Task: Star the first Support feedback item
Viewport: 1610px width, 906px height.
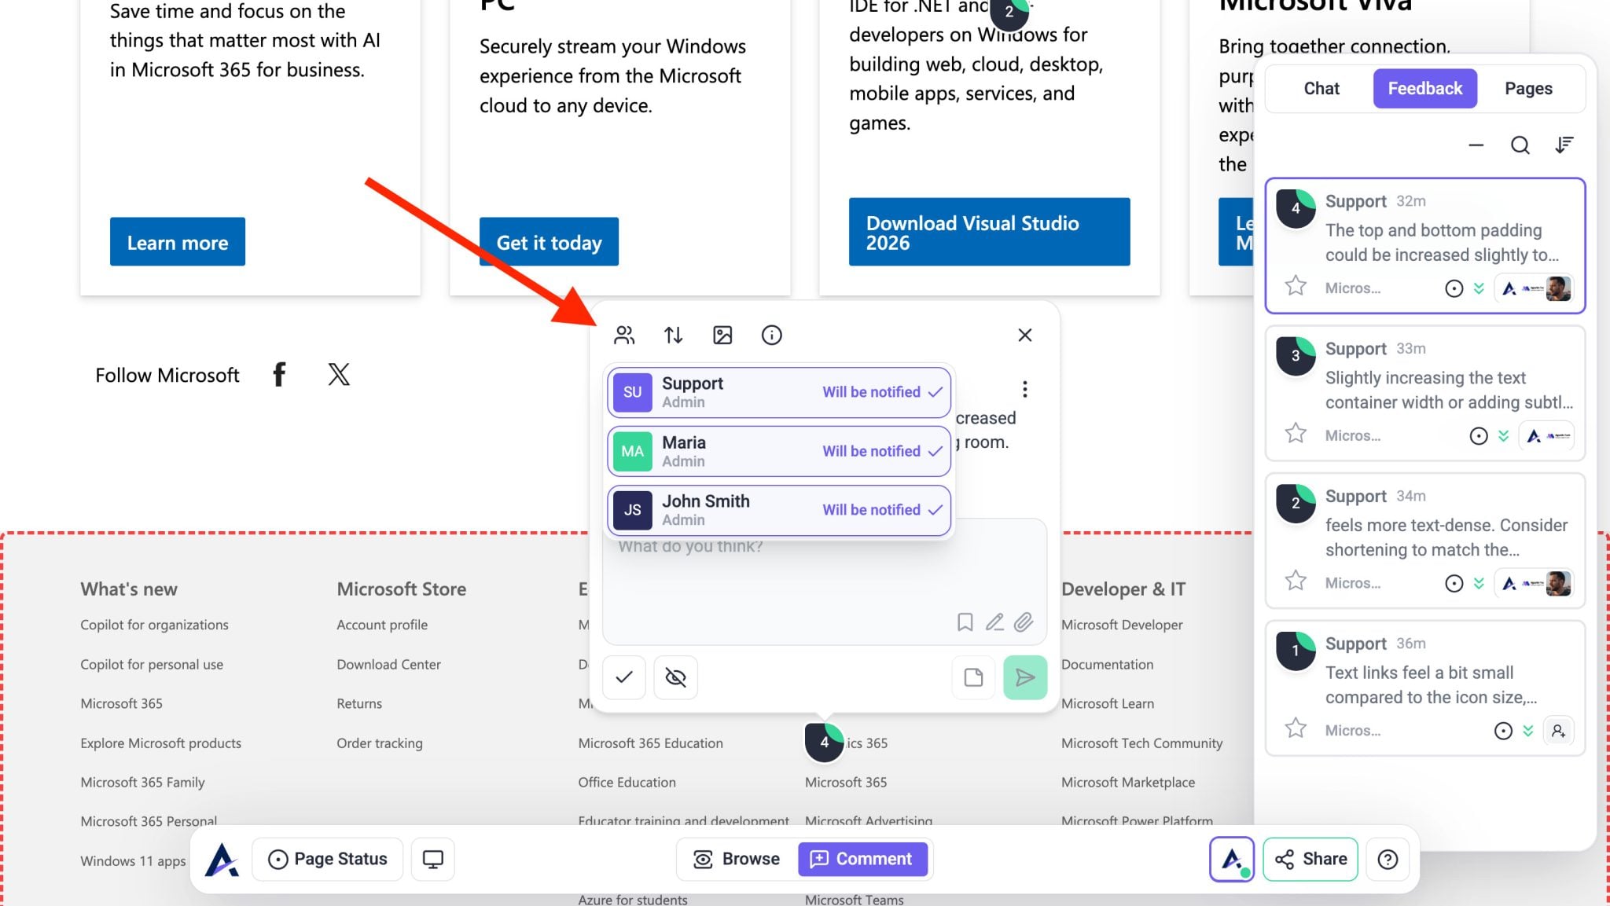Action: click(1296, 286)
